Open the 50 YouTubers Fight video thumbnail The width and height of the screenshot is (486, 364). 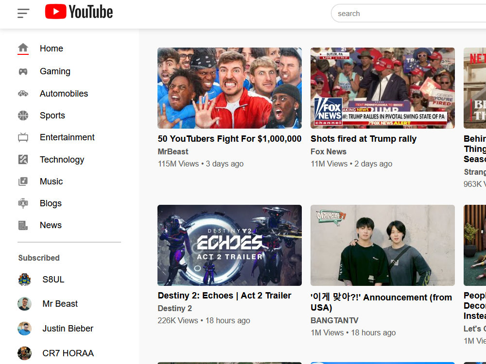tap(229, 88)
